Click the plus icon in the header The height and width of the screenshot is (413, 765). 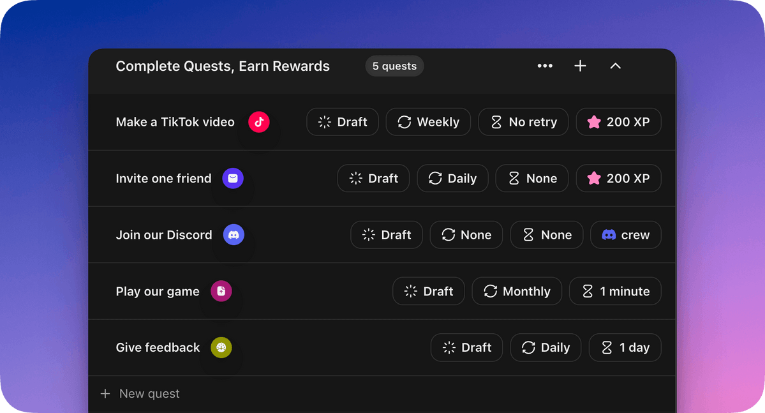tap(580, 66)
